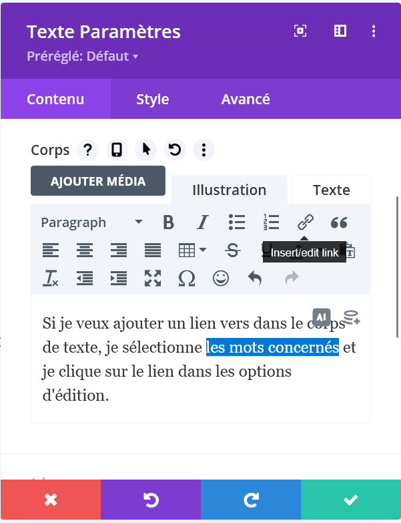Apply strikethrough formatting
This screenshot has height=523, width=401.
click(x=233, y=250)
